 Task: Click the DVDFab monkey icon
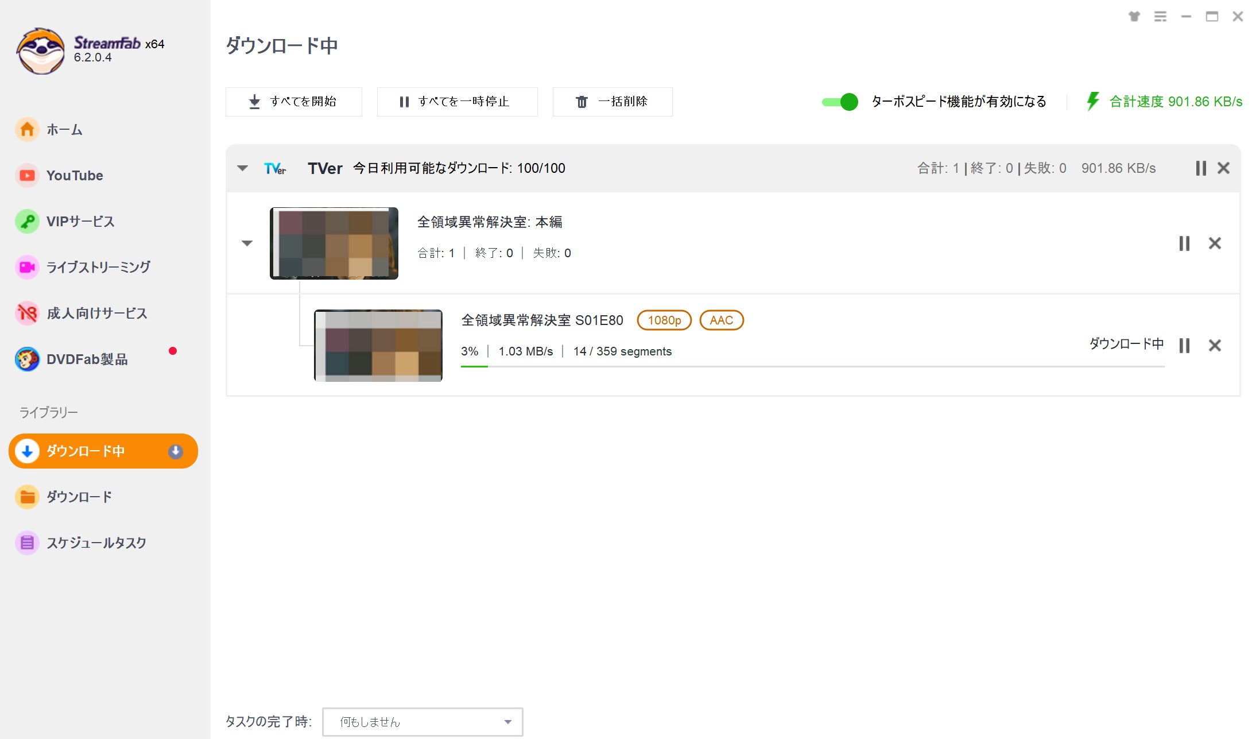(27, 359)
